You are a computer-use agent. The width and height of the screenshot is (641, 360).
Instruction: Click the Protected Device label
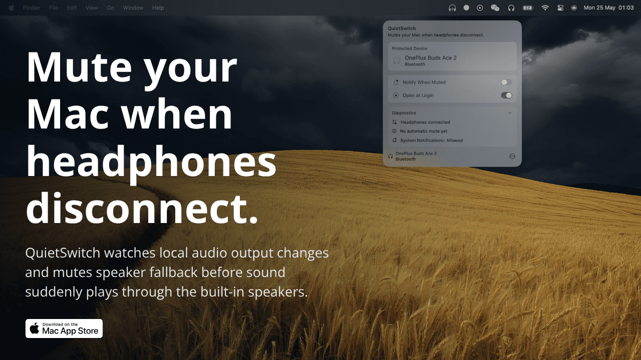[410, 48]
